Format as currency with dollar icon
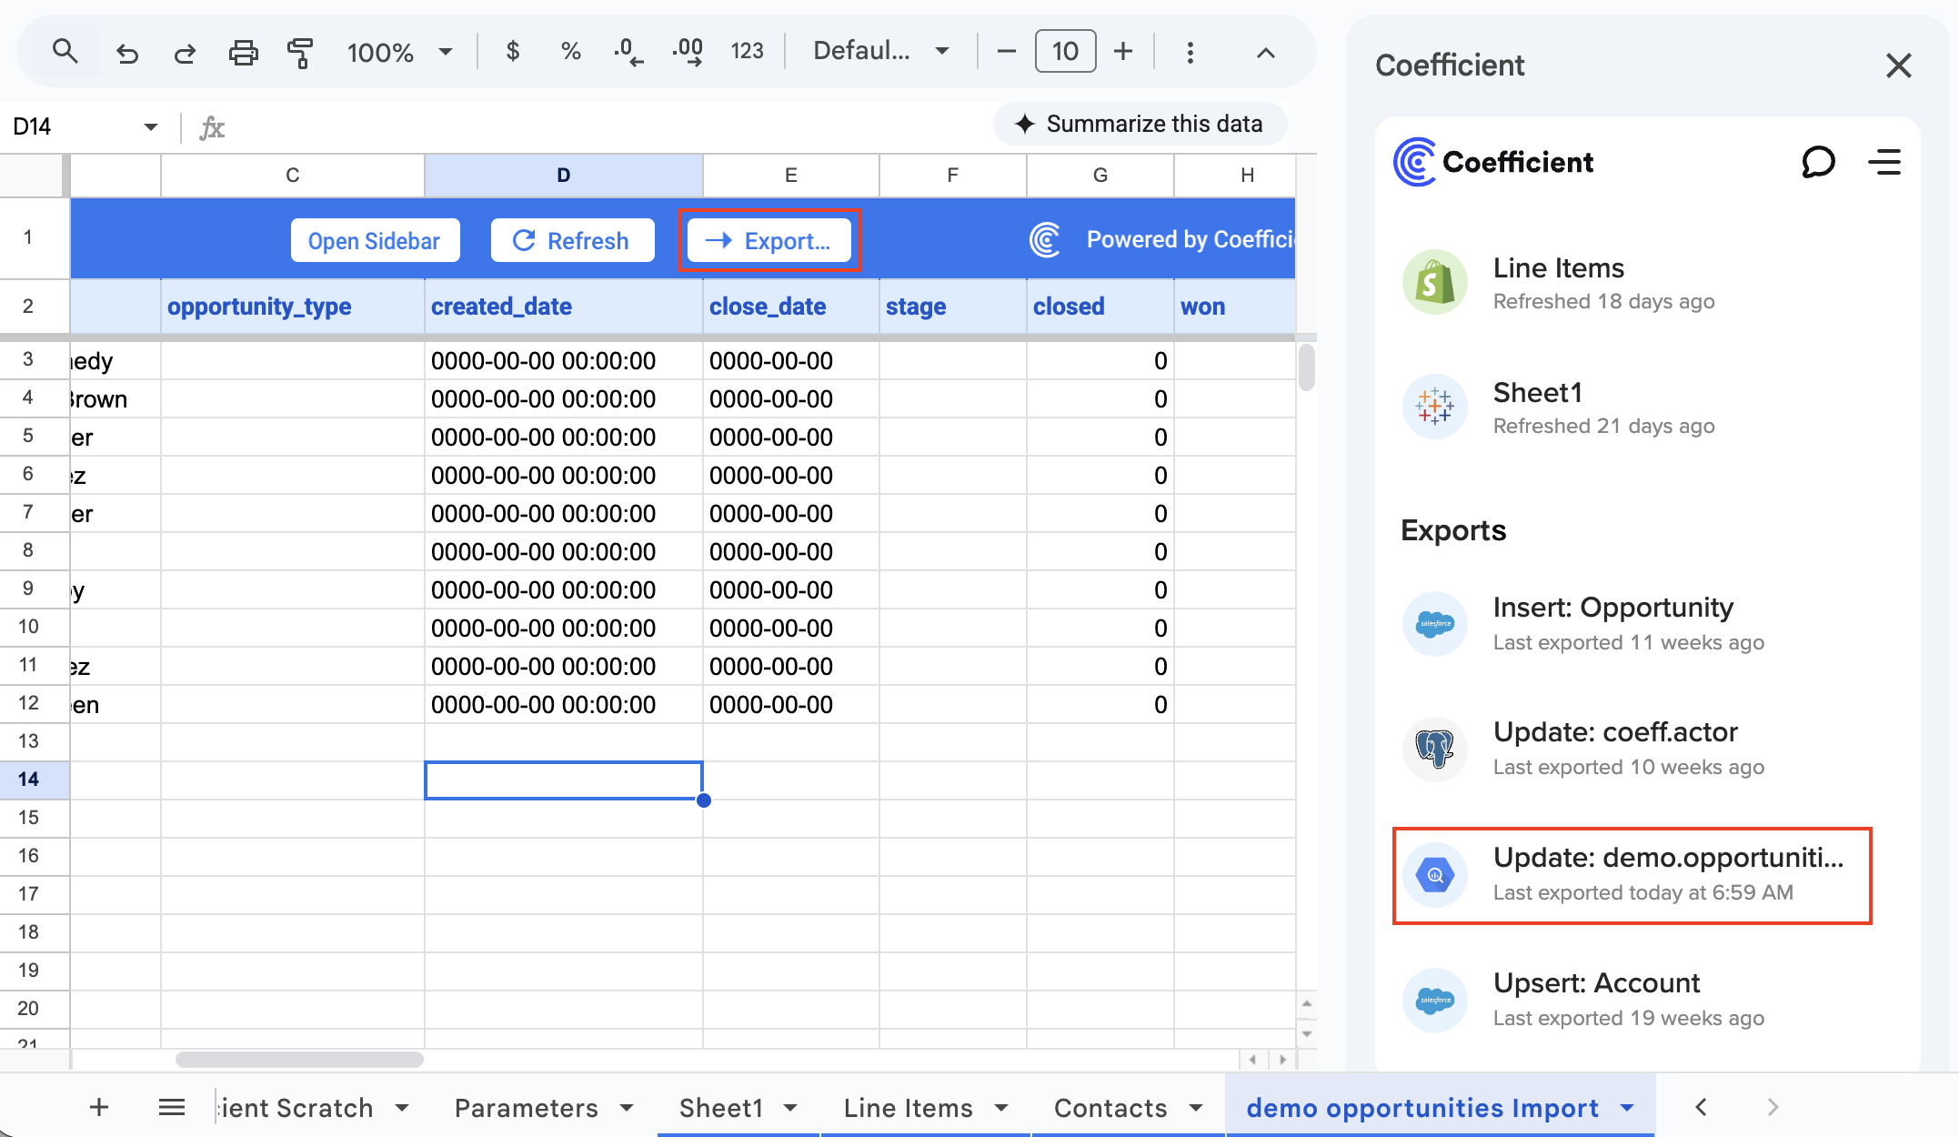The width and height of the screenshot is (1959, 1137). [513, 52]
